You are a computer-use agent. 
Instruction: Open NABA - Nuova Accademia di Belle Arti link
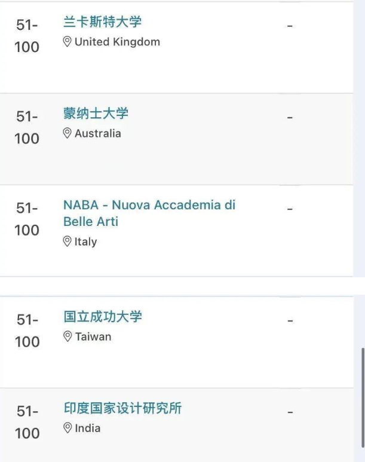[x=149, y=213]
